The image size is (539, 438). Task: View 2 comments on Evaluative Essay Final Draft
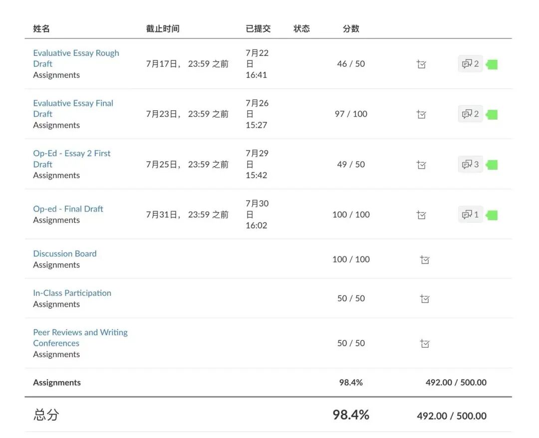coord(470,114)
